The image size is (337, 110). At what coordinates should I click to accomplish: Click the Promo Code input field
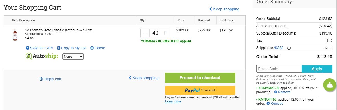click(x=279, y=69)
